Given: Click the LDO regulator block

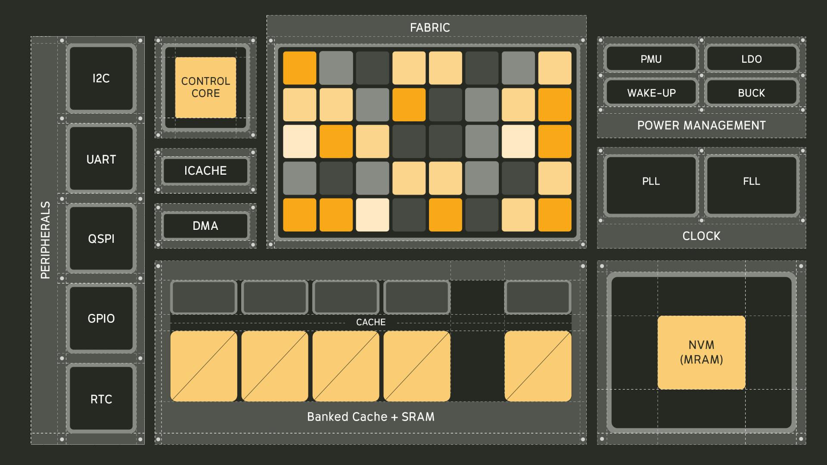Looking at the screenshot, I should pos(751,59).
